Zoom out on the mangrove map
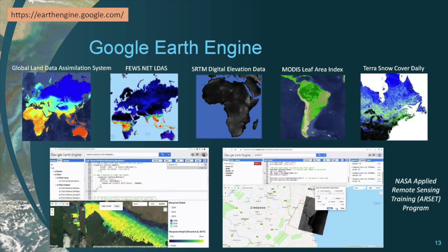The width and height of the screenshot is (448, 252). [52, 214]
